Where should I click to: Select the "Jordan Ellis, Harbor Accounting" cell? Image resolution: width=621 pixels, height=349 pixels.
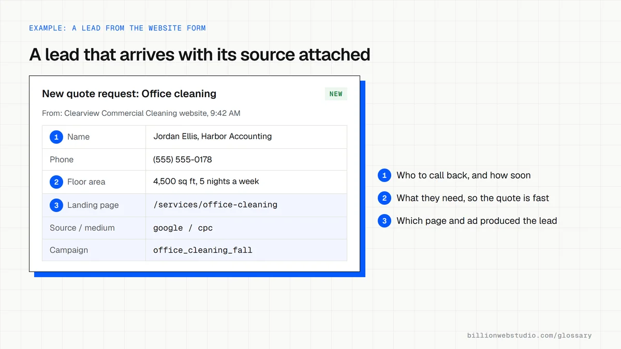coord(213,136)
